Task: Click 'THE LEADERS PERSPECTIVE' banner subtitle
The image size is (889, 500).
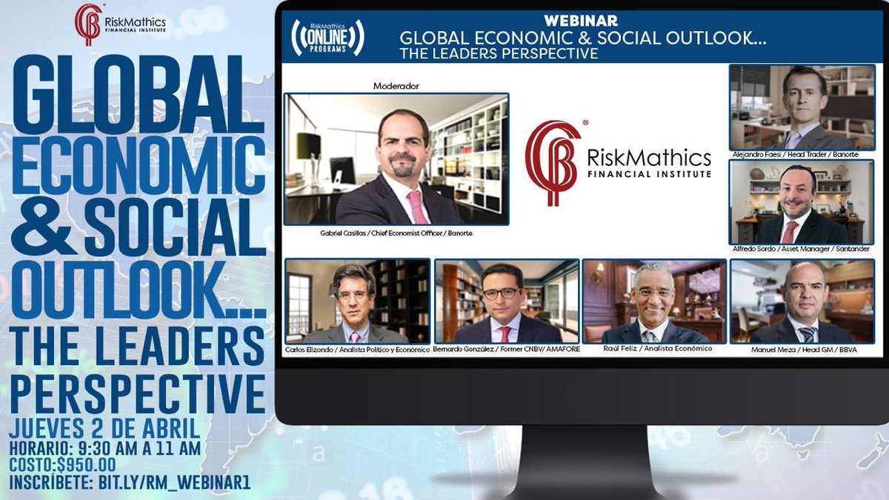Action: tap(498, 54)
